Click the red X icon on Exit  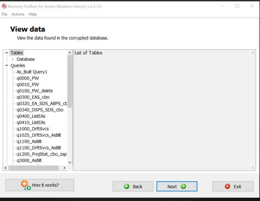(x=227, y=187)
